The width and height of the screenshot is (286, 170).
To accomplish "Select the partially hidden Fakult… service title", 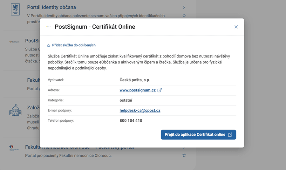I will (x=33, y=80).
